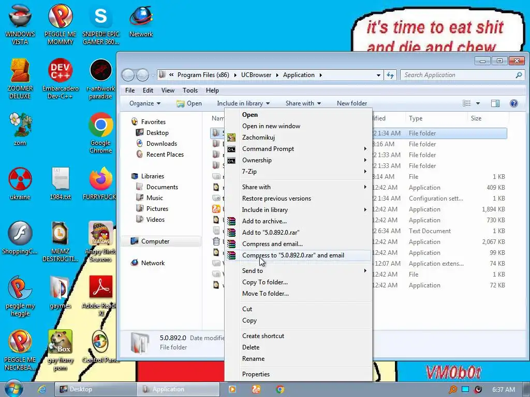Open UC Browser from the taskbar
Viewport: 530px width, 397px height.
[256, 389]
